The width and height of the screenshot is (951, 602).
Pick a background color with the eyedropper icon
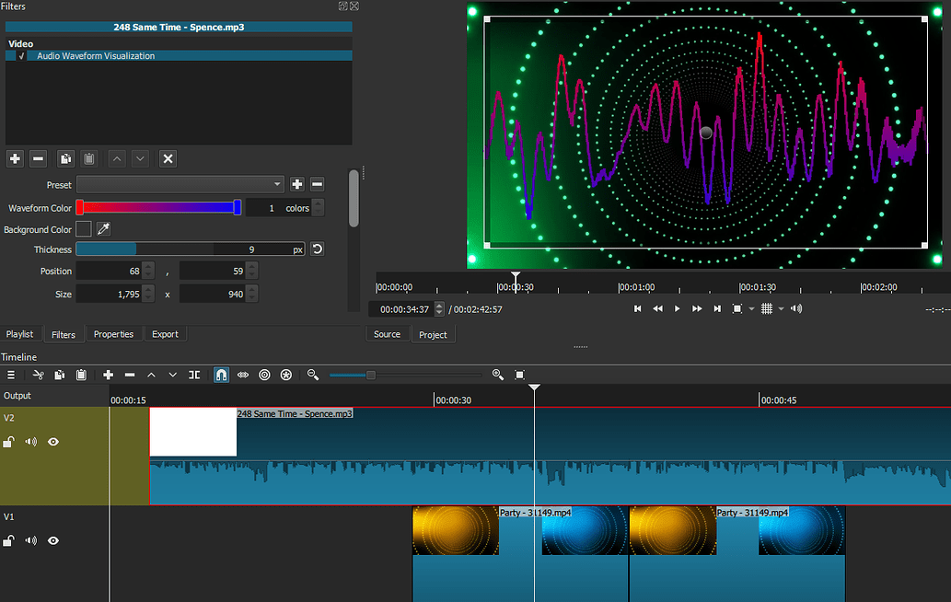(x=102, y=228)
